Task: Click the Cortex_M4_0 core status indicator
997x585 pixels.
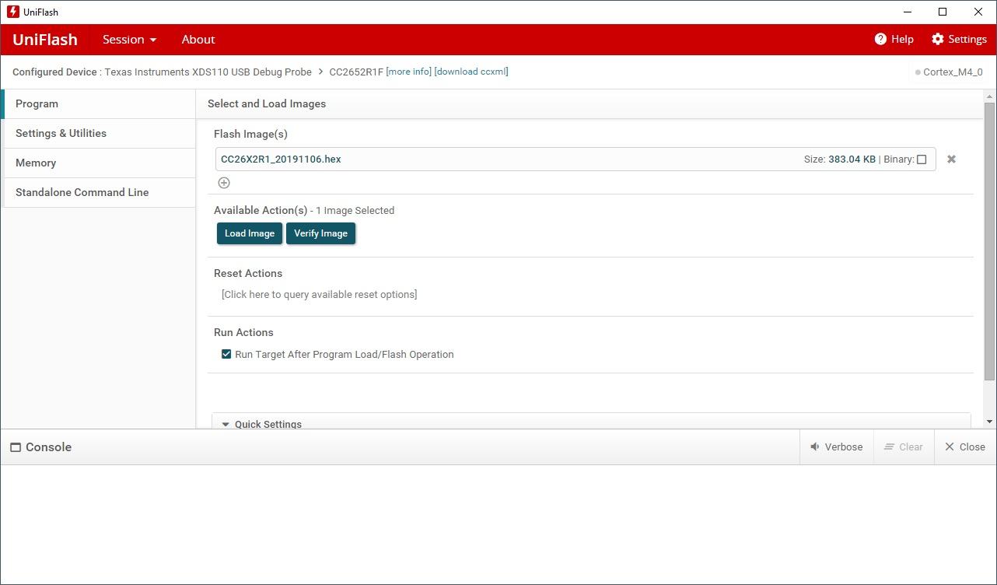Action: pyautogui.click(x=949, y=72)
